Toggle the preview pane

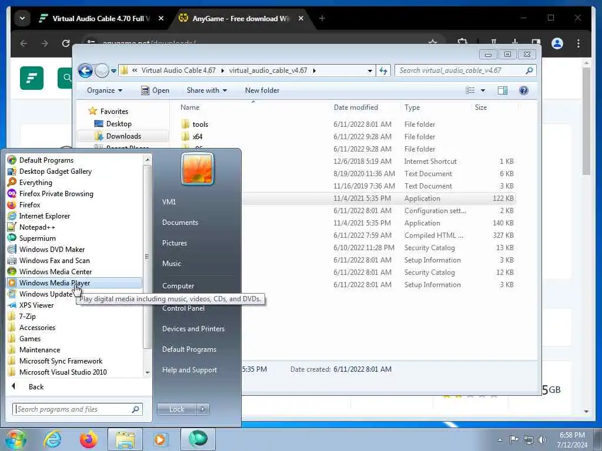point(503,90)
